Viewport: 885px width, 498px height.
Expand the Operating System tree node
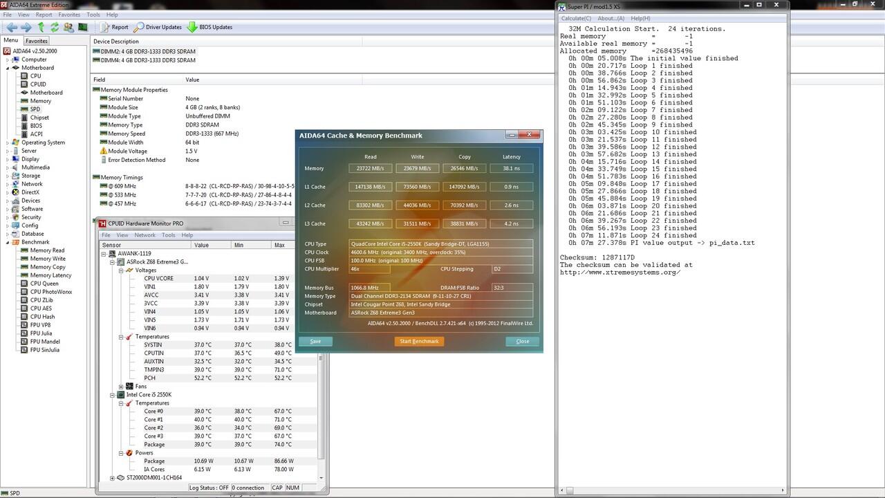8,142
